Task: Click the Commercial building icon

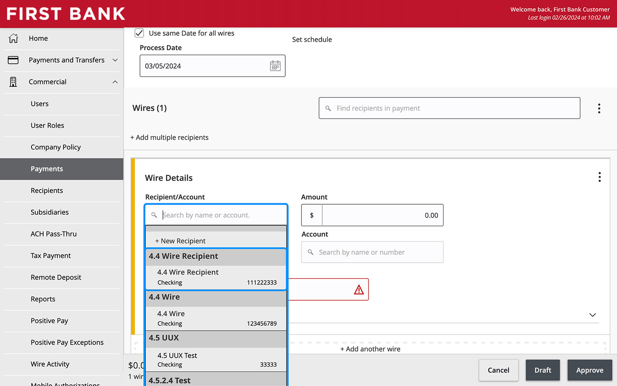Action: point(13,82)
